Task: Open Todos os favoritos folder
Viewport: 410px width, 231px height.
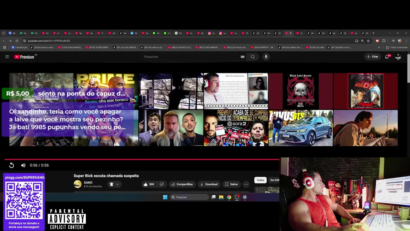Action: pyautogui.click(x=397, y=47)
